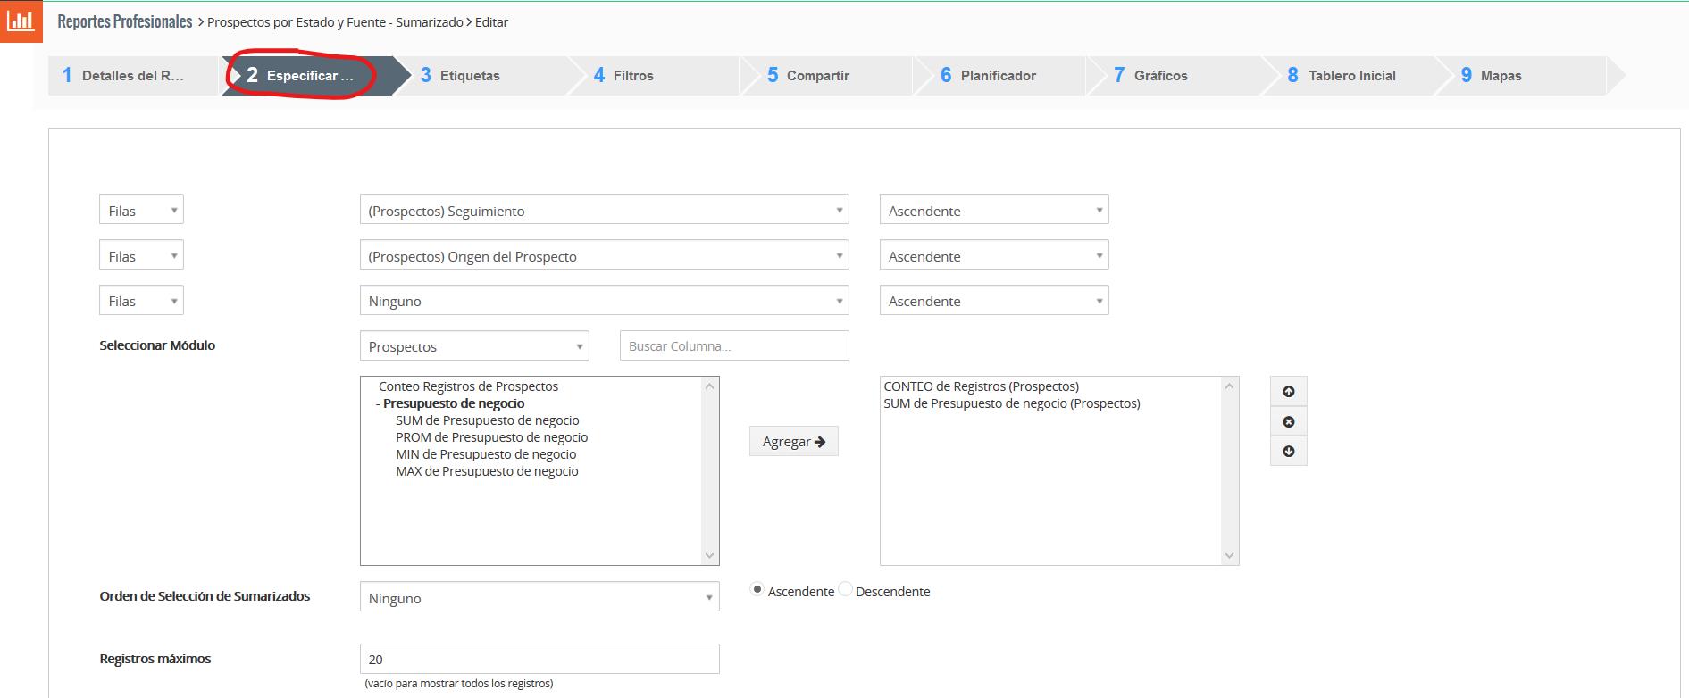Go to the Filtros step tab
Image resolution: width=1689 pixels, height=698 pixels.
point(633,76)
